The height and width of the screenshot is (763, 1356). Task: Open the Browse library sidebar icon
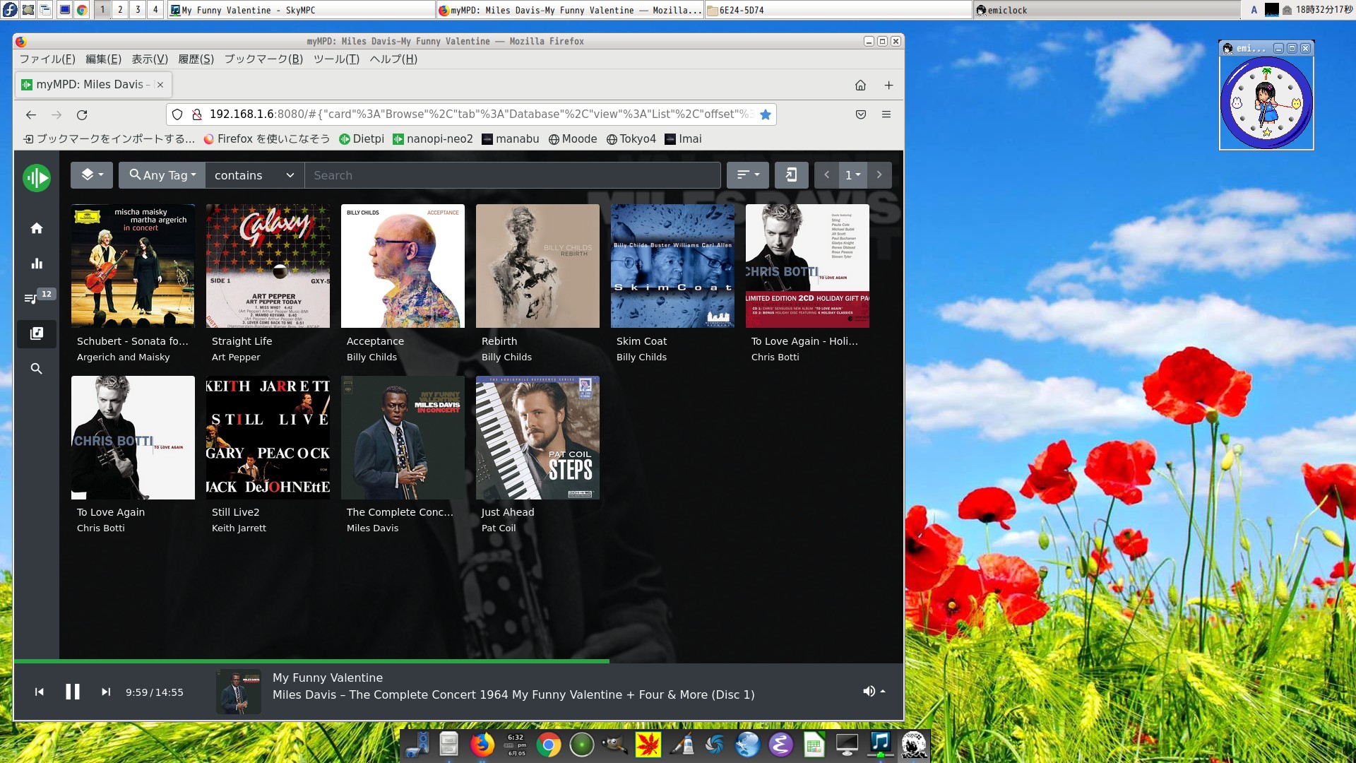37,333
